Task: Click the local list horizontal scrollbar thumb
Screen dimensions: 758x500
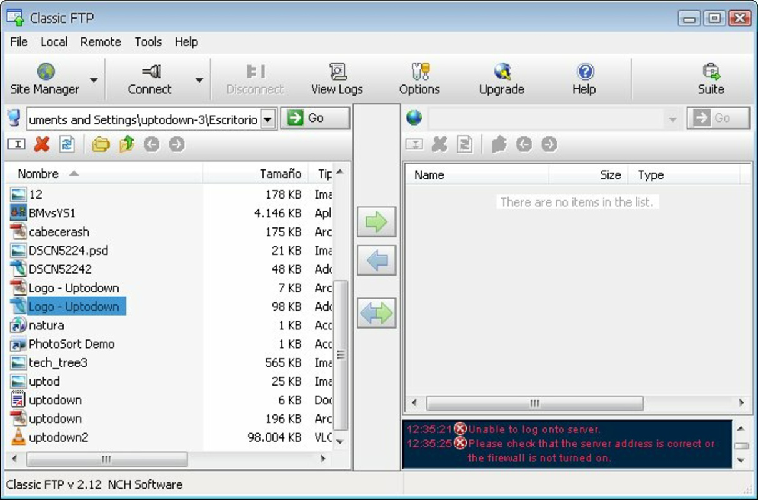Action: [x=107, y=459]
